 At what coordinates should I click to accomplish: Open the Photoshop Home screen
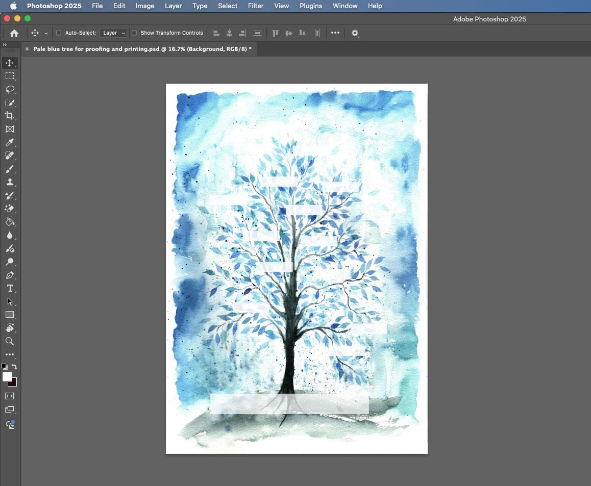click(14, 33)
